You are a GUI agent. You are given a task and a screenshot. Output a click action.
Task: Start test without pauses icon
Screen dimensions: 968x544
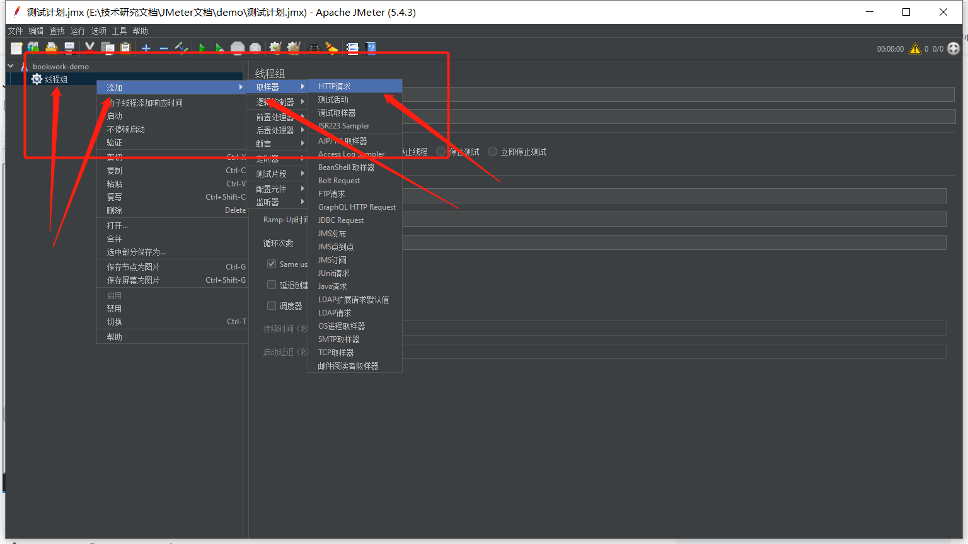[219, 48]
